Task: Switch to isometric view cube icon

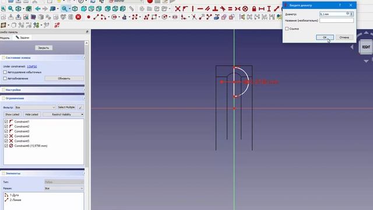Action: pos(75,9)
